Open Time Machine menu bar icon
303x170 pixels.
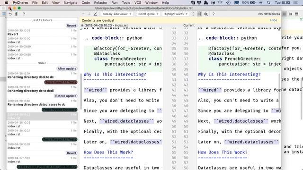pos(228,2)
